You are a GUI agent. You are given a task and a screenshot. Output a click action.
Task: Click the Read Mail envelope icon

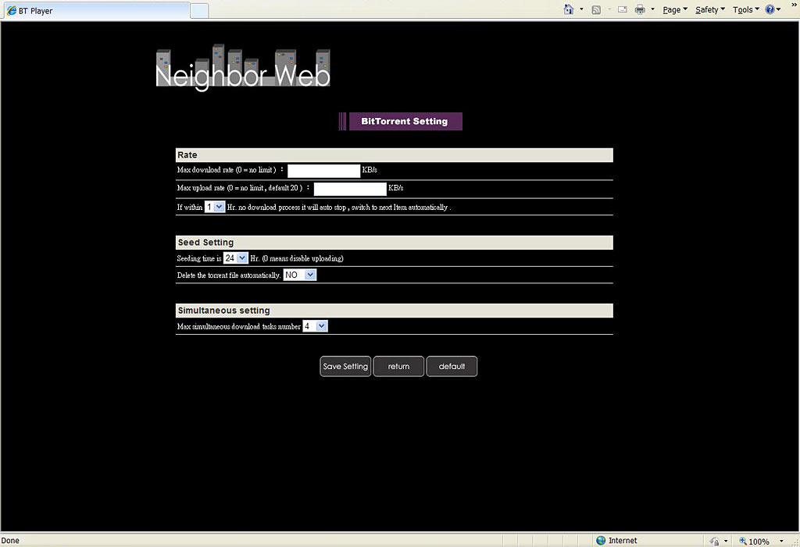(x=623, y=9)
